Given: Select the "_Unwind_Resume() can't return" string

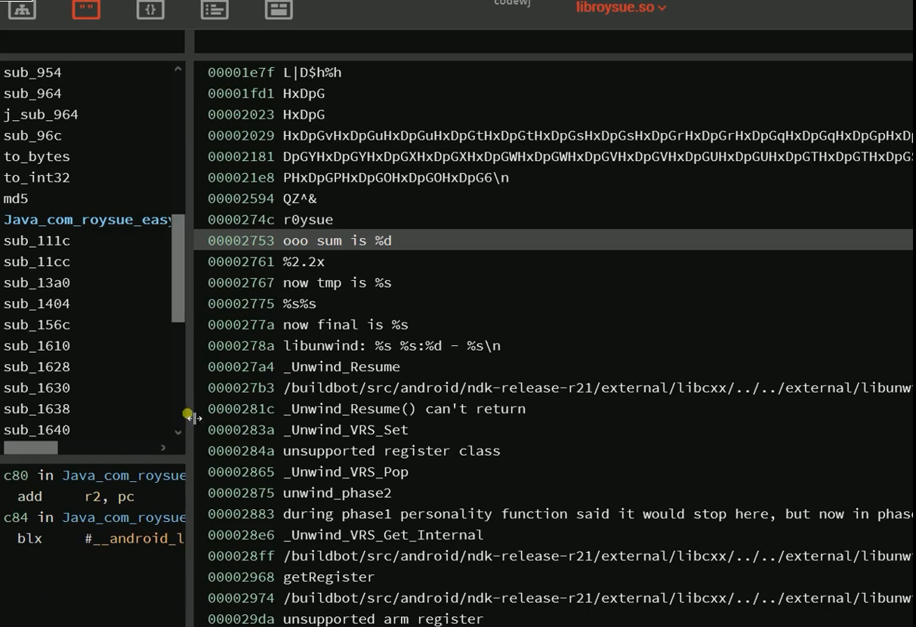Looking at the screenshot, I should (x=553, y=409).
